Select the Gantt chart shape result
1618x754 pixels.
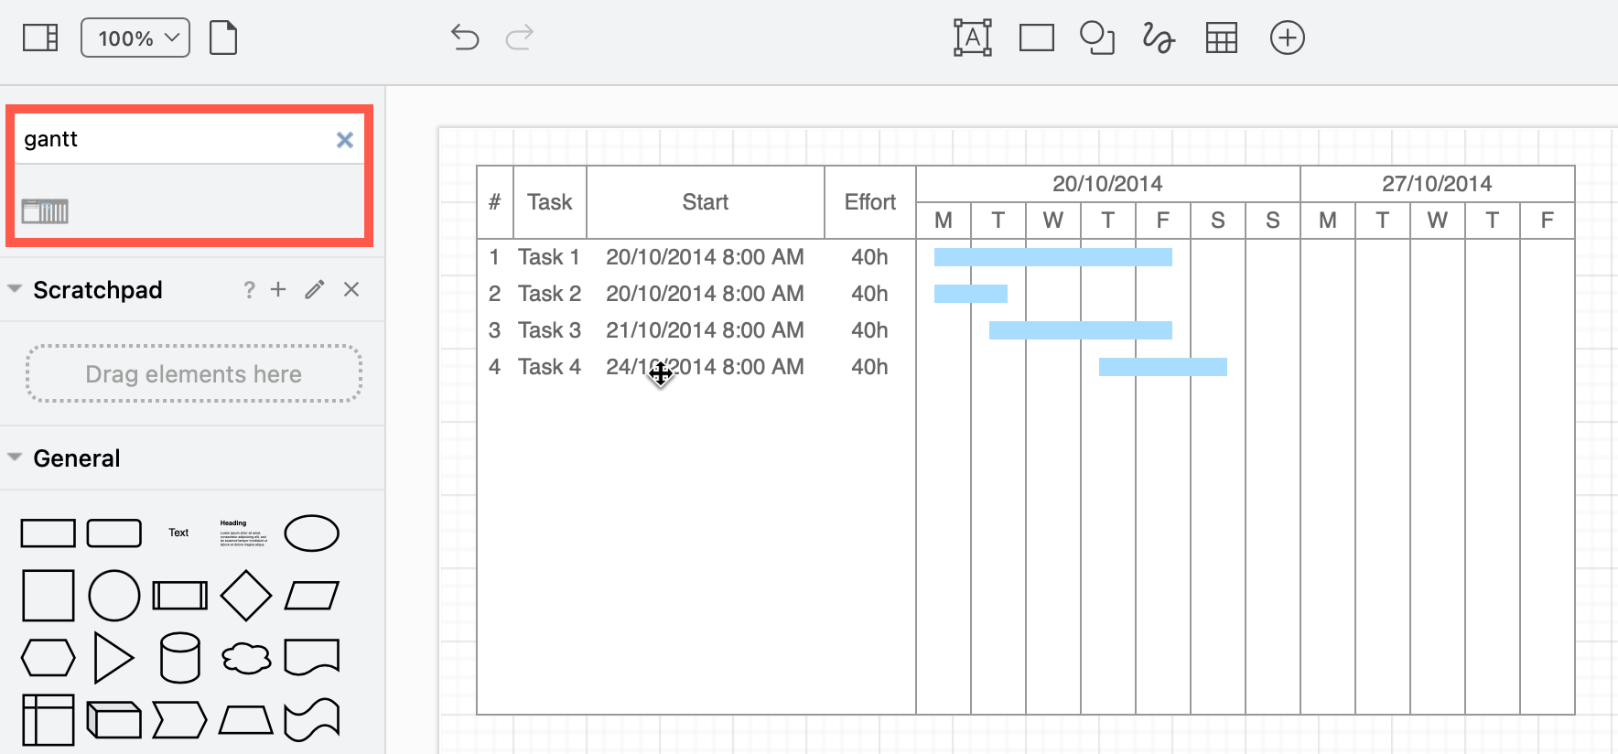45,211
